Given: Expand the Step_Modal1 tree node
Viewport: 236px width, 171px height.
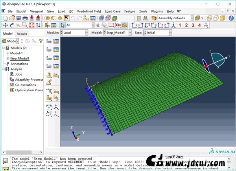Looking at the screenshot, I should click(8, 58).
